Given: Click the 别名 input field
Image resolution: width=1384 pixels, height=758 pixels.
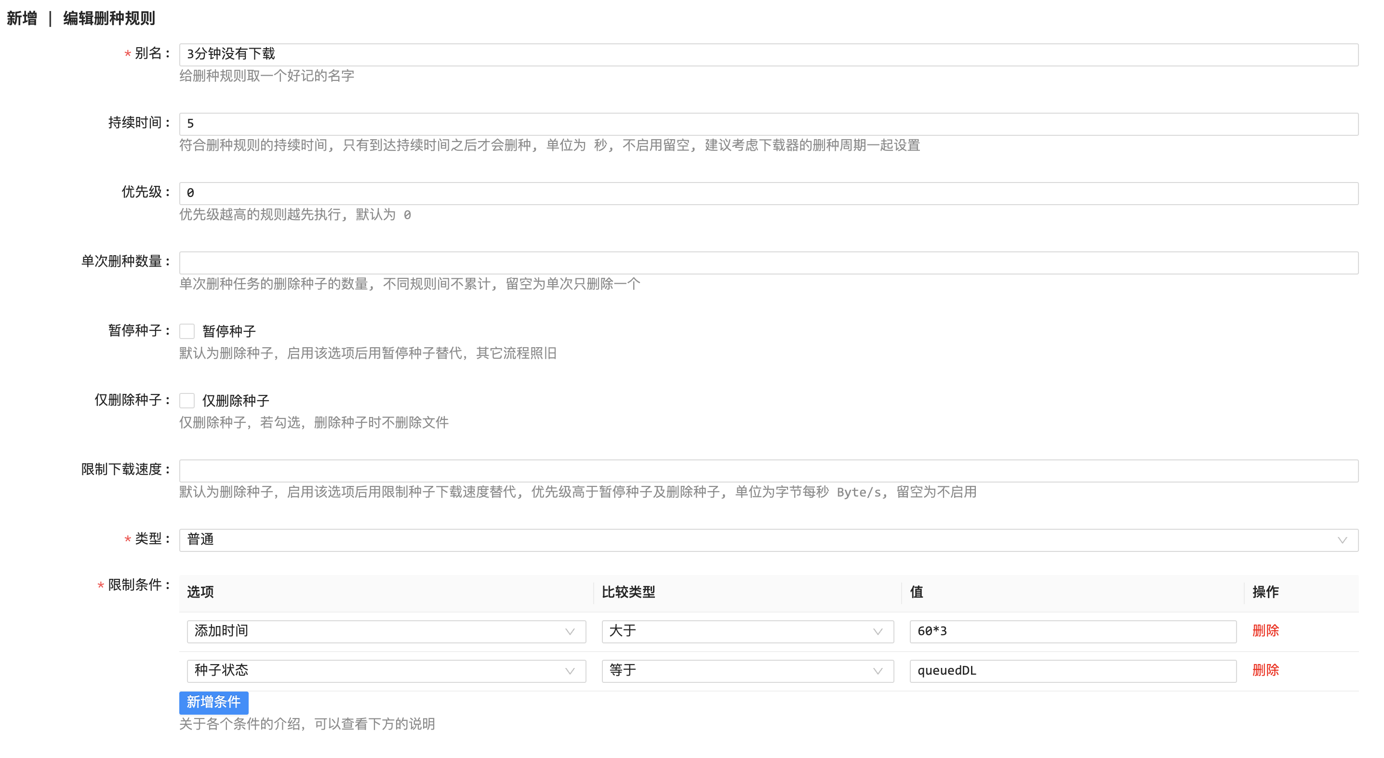Looking at the screenshot, I should (768, 54).
